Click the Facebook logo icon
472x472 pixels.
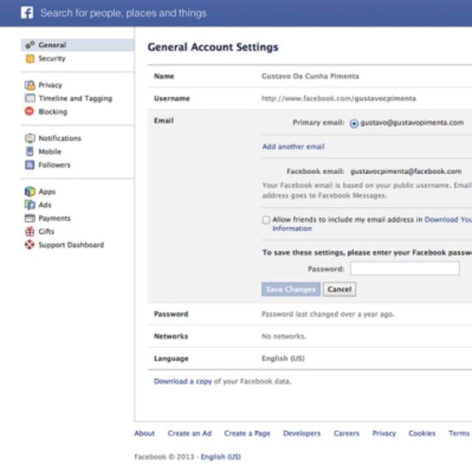click(x=27, y=13)
